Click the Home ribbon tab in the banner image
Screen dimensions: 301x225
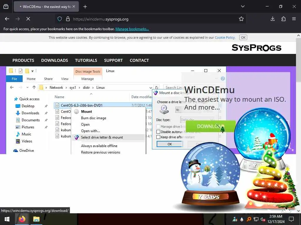pyautogui.click(x=31, y=79)
